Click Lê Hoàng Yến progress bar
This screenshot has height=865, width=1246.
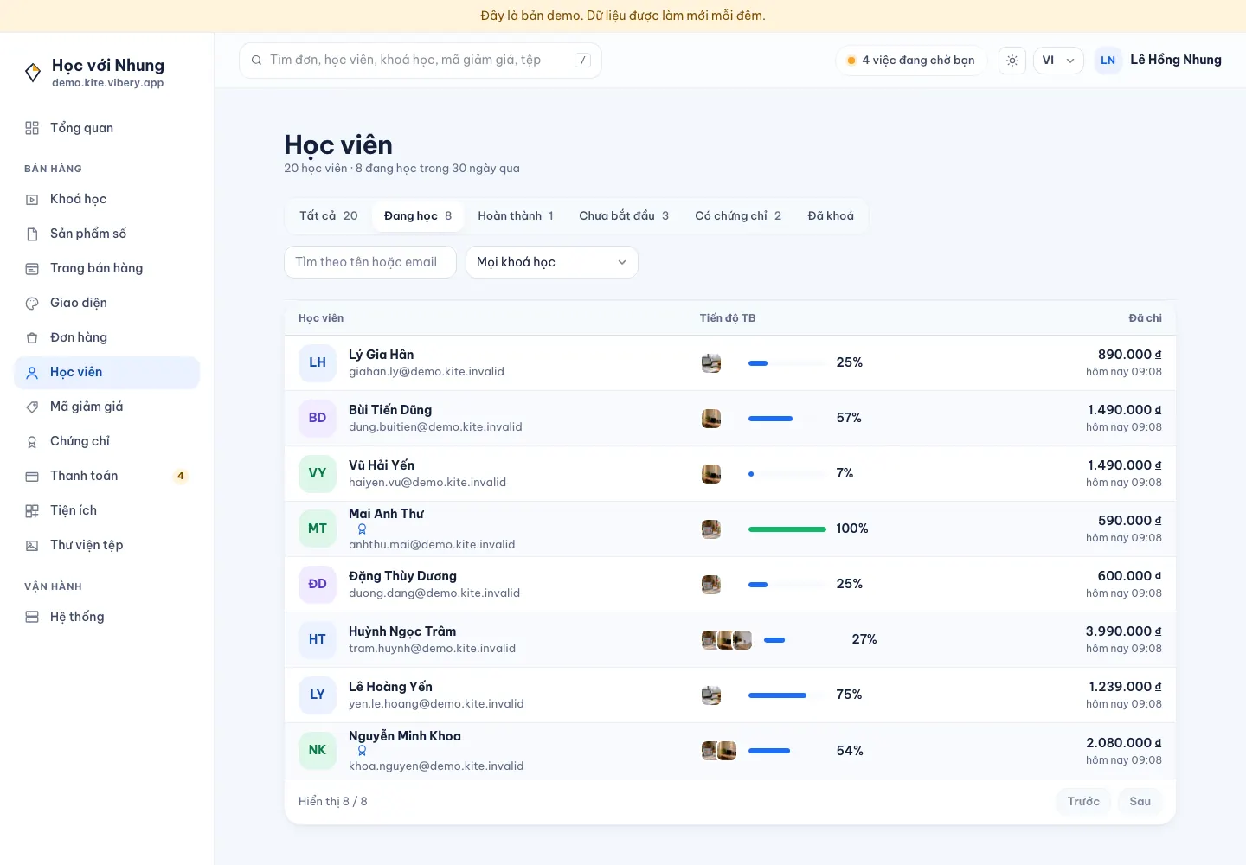[x=787, y=695]
